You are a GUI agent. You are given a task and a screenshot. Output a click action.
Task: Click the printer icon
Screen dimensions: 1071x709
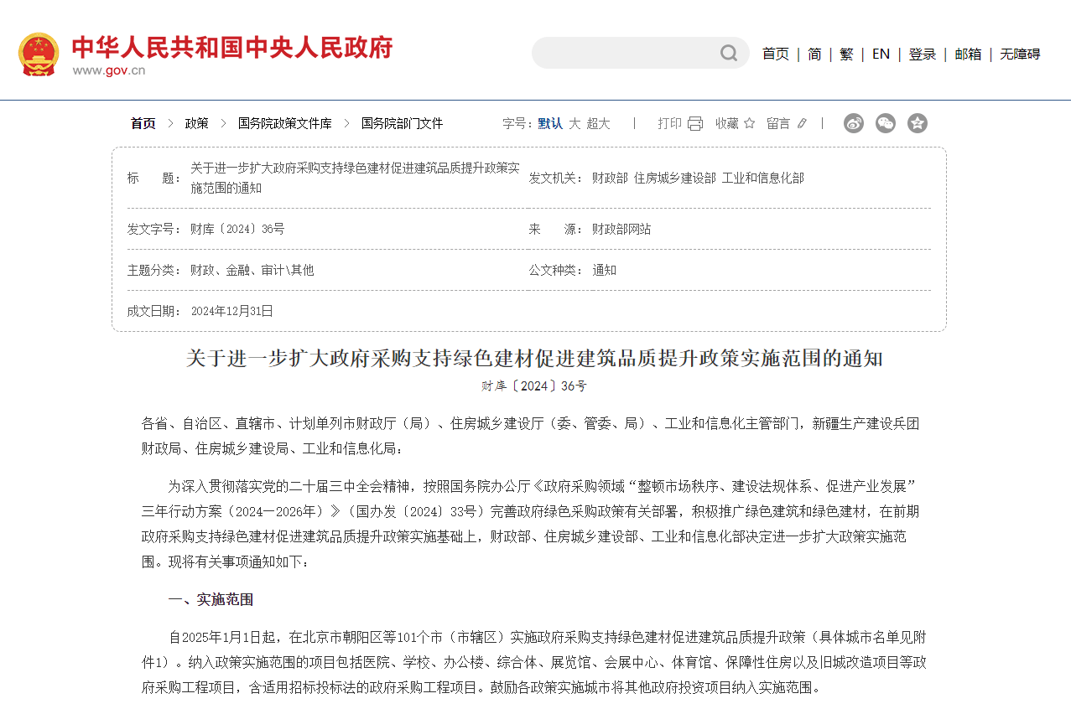click(x=695, y=124)
